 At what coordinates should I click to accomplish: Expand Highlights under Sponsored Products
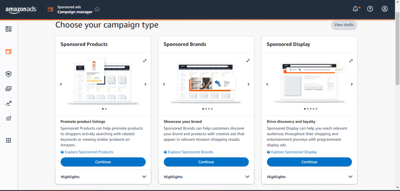coord(103,177)
